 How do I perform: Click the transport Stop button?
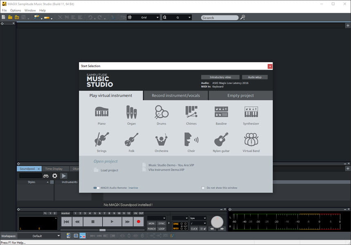tap(93, 221)
